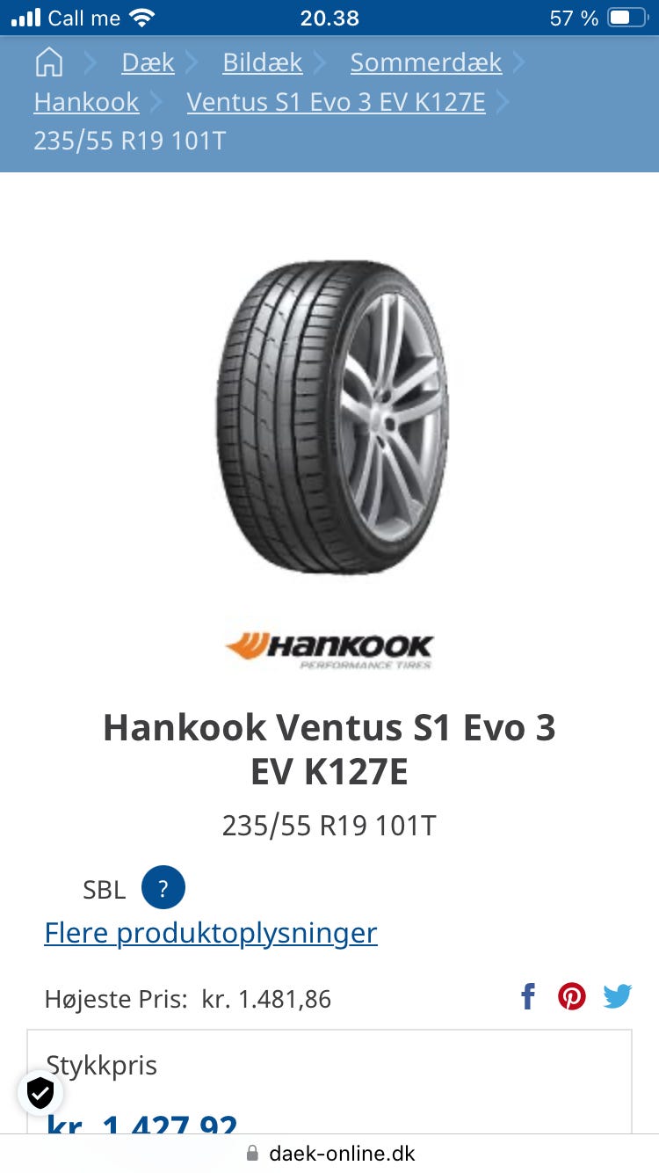Tap the Wi-Fi status icon

[x=141, y=18]
